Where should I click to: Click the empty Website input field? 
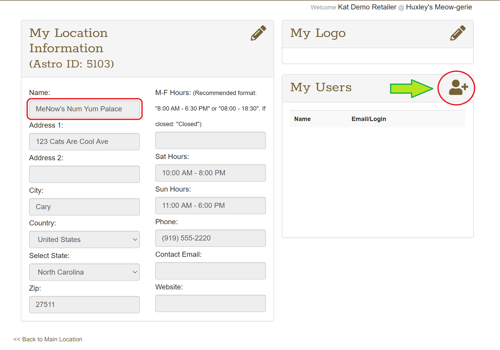pyautogui.click(x=210, y=303)
